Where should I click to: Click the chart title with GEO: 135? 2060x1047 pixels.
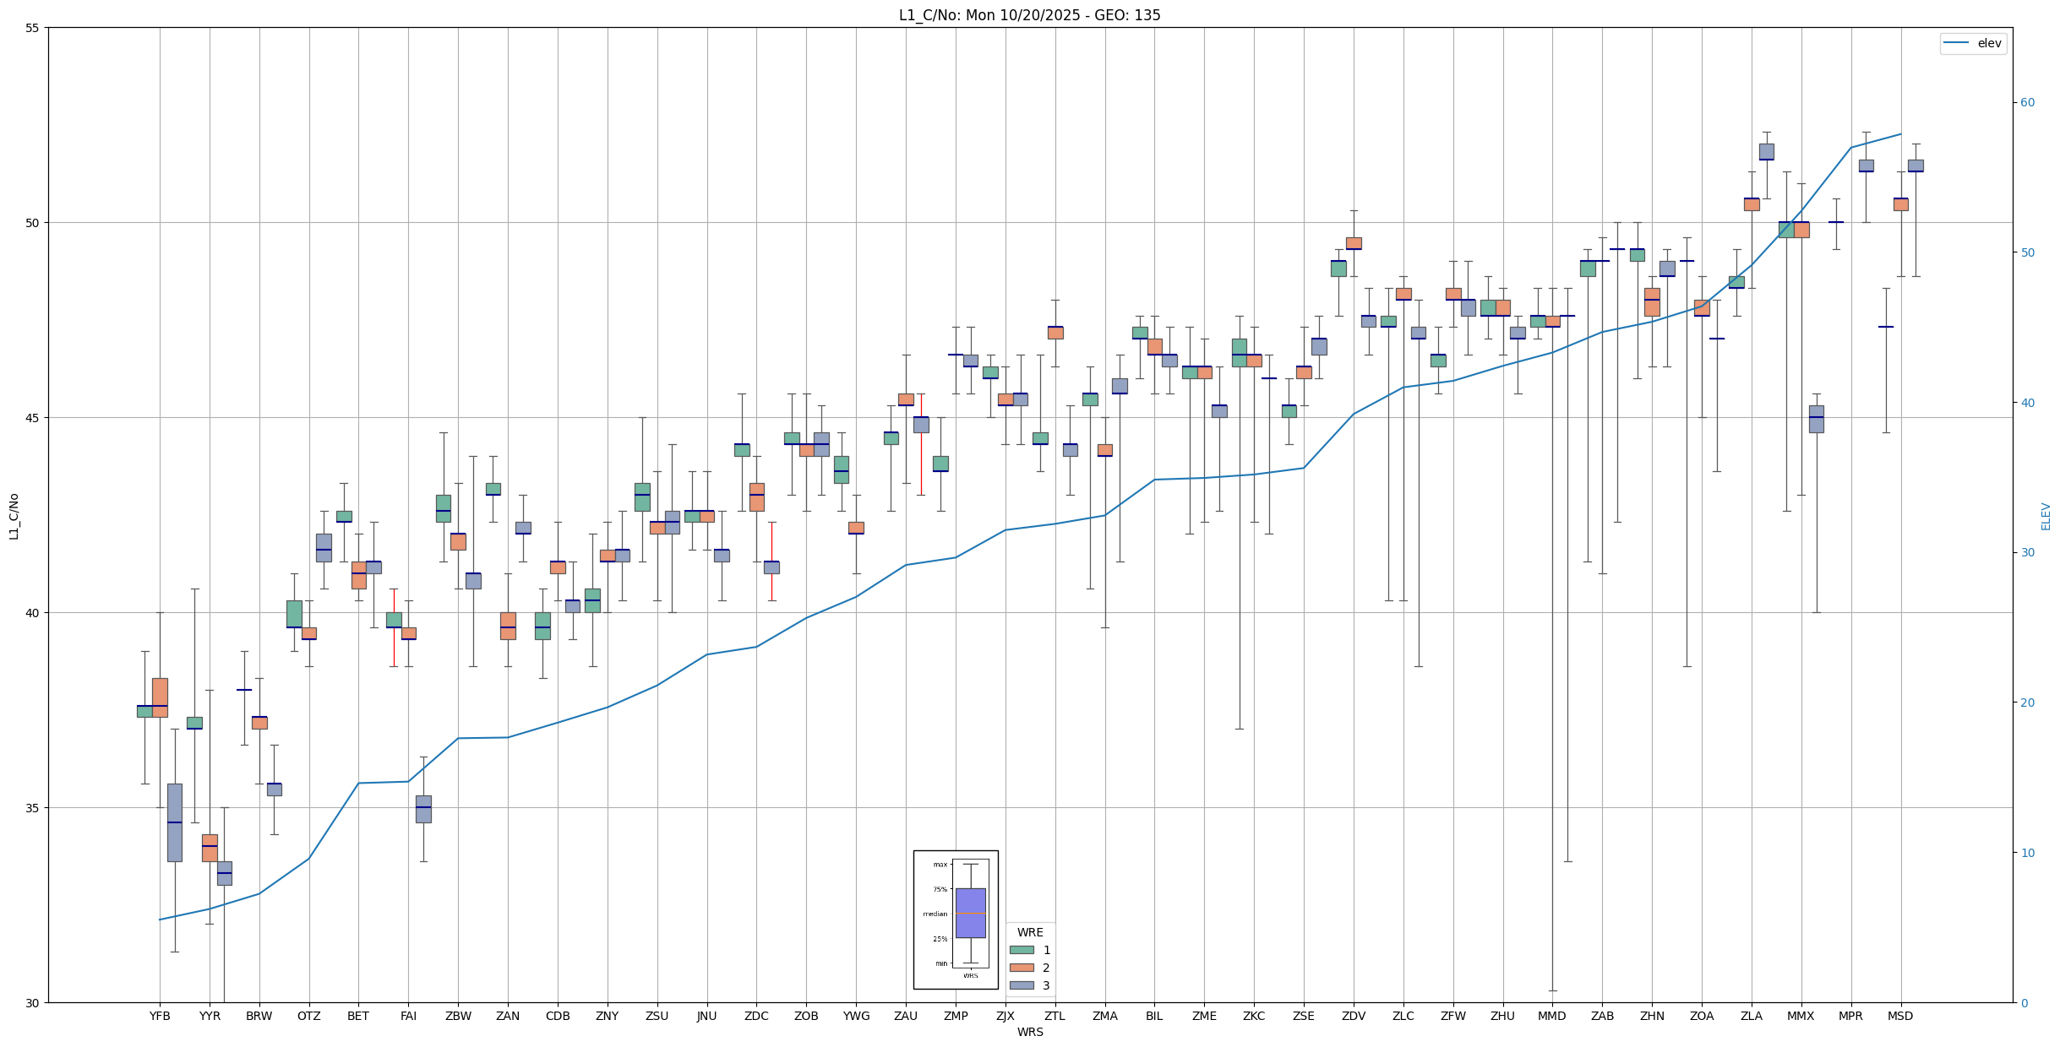tap(1029, 15)
